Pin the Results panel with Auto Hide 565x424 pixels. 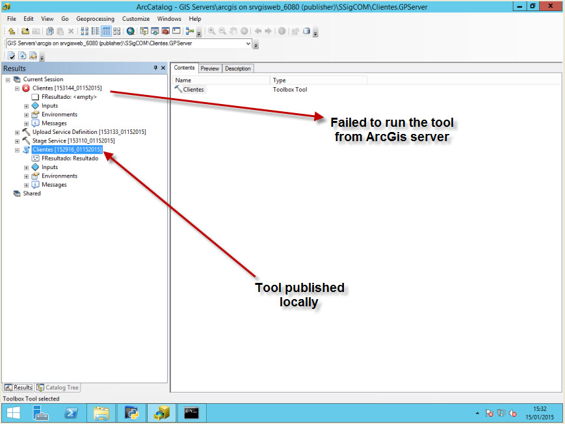point(155,68)
